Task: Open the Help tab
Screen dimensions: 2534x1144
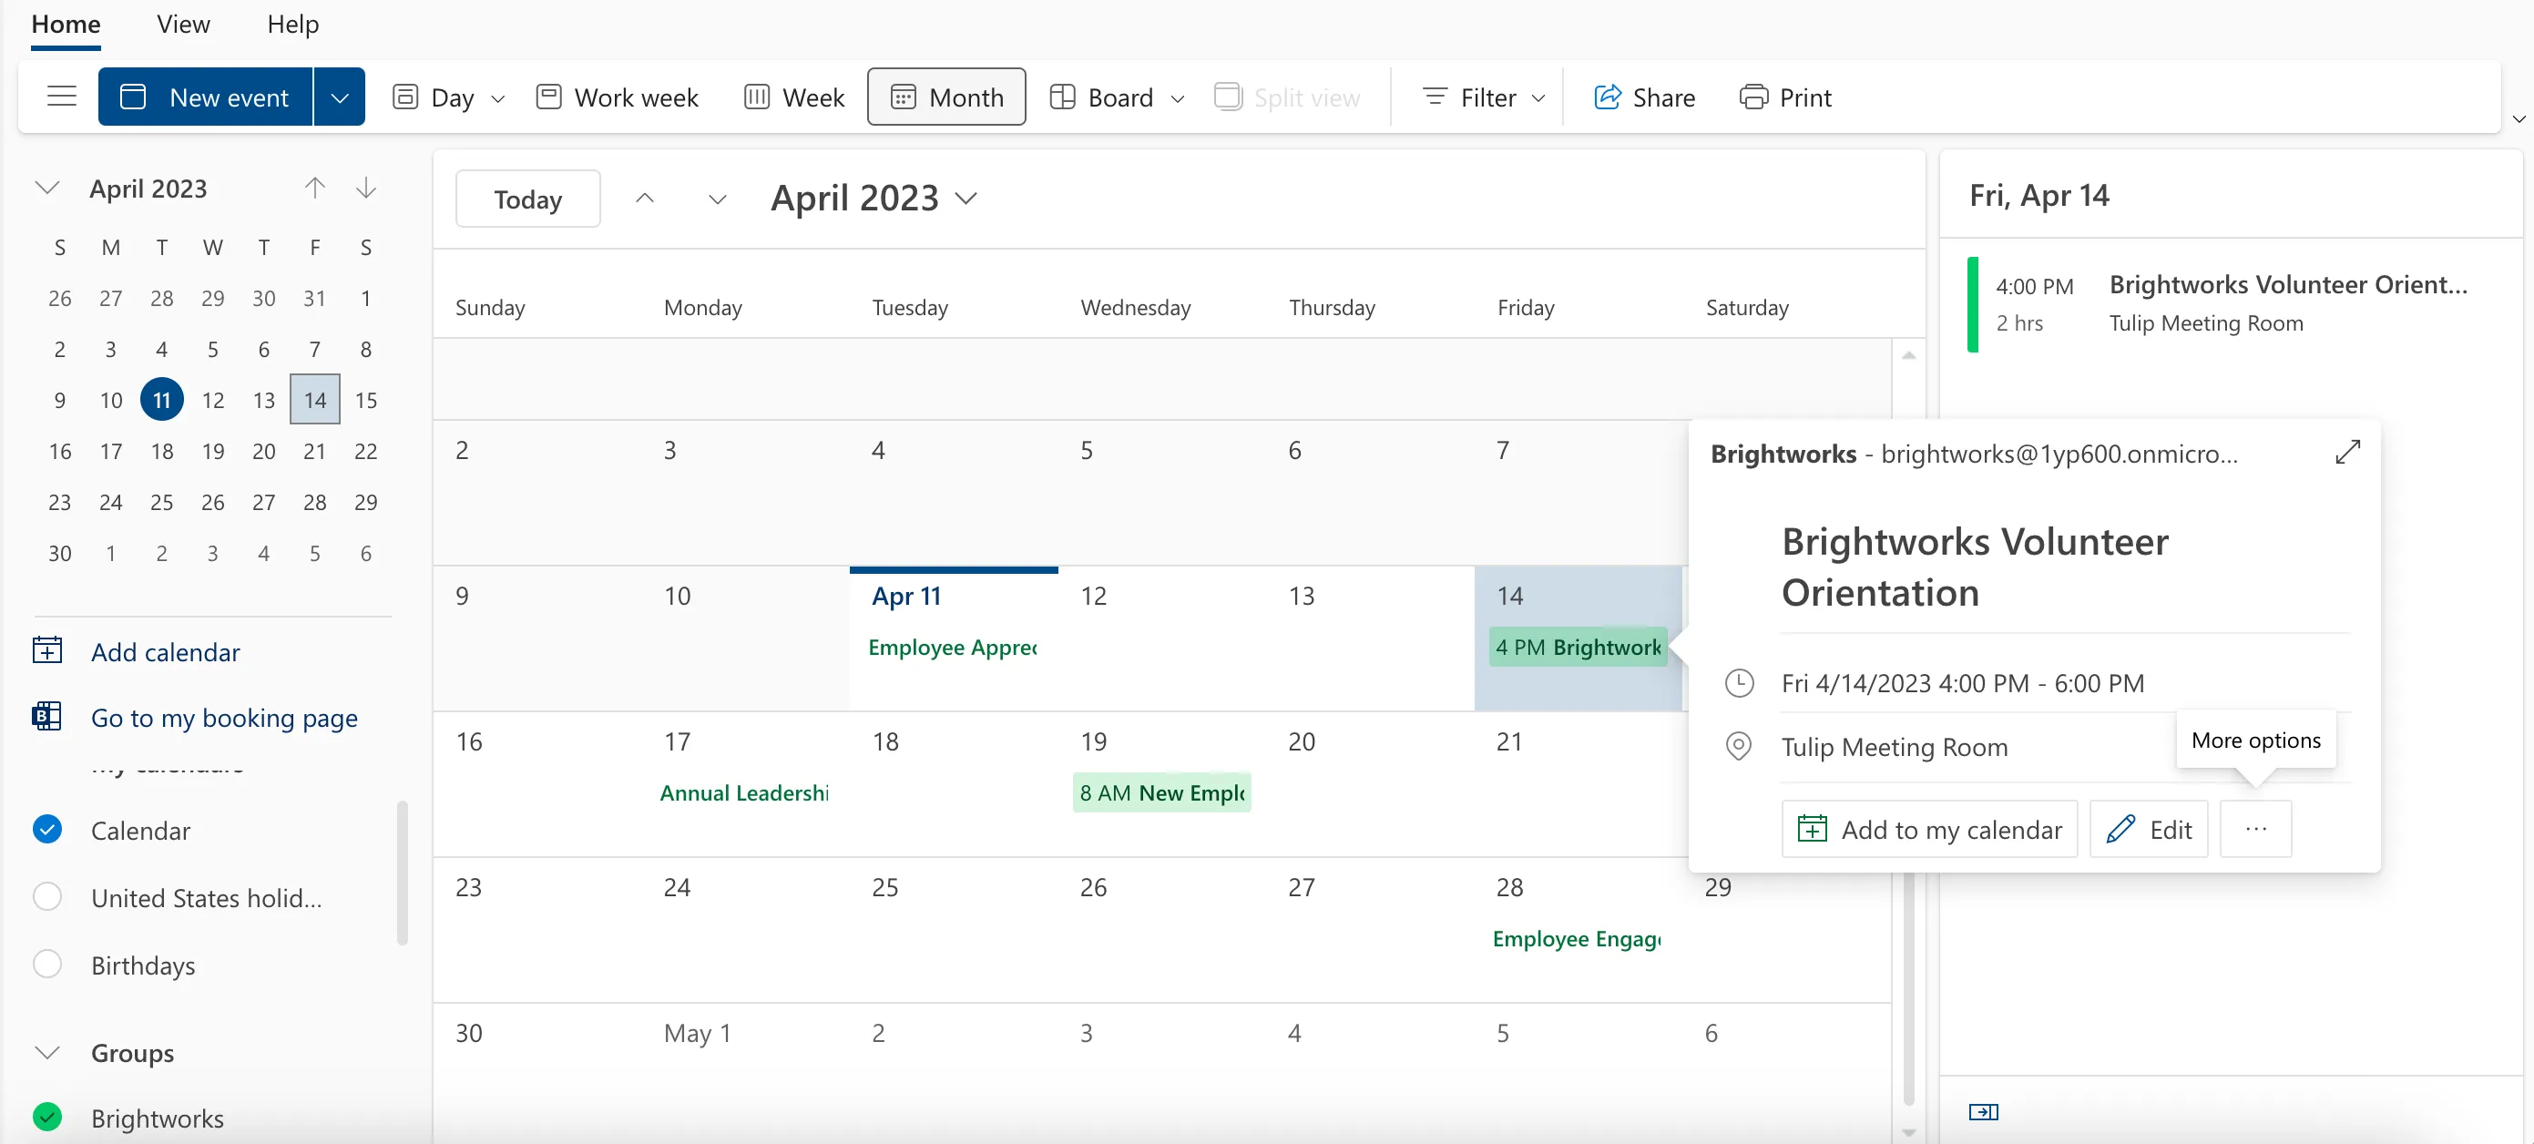Action: click(x=293, y=24)
